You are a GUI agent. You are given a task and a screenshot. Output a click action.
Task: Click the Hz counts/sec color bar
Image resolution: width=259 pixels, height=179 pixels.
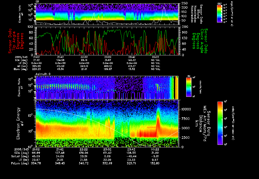189,87
